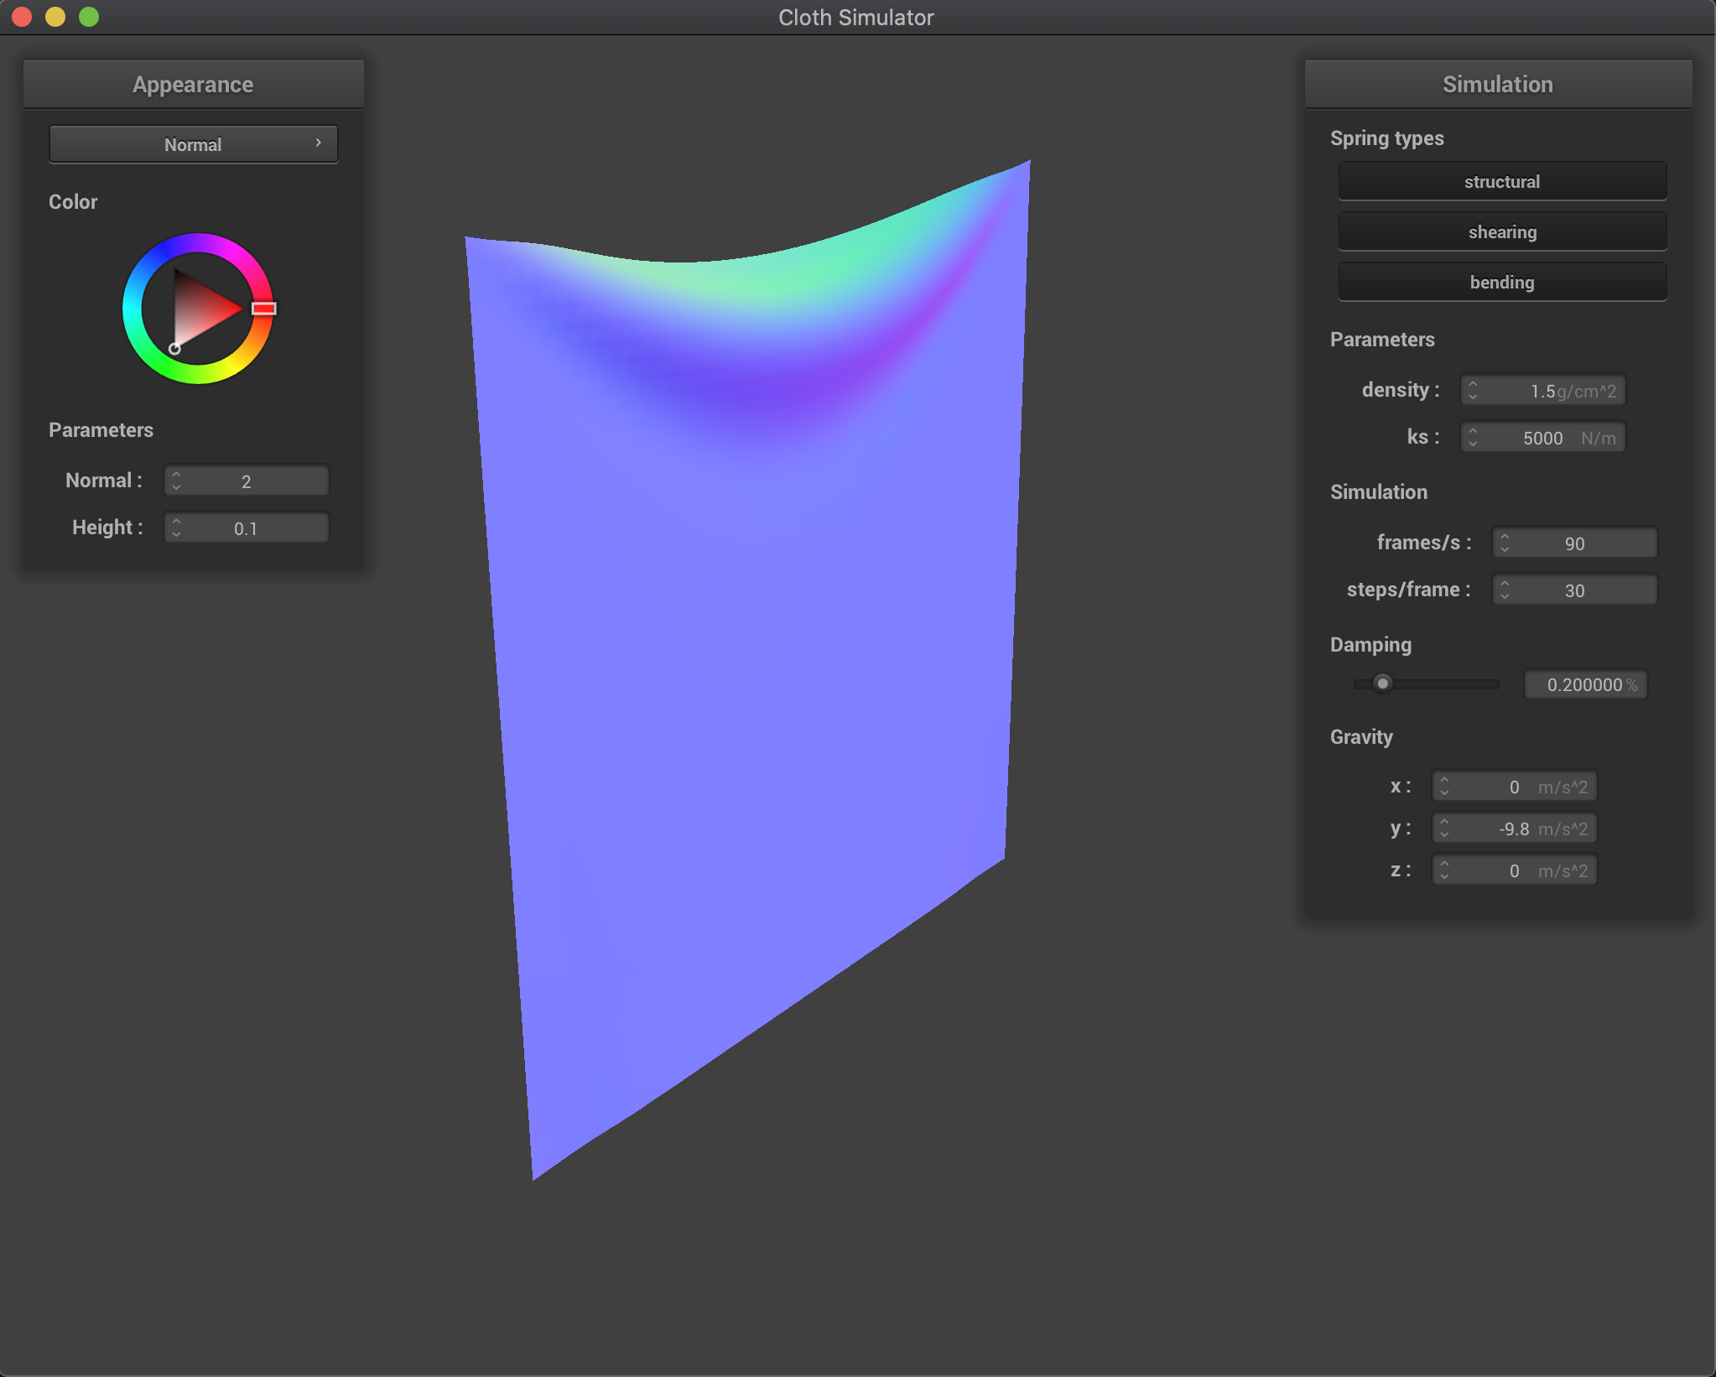Click the Simulation panel header
The height and width of the screenshot is (1377, 1716).
[1497, 85]
